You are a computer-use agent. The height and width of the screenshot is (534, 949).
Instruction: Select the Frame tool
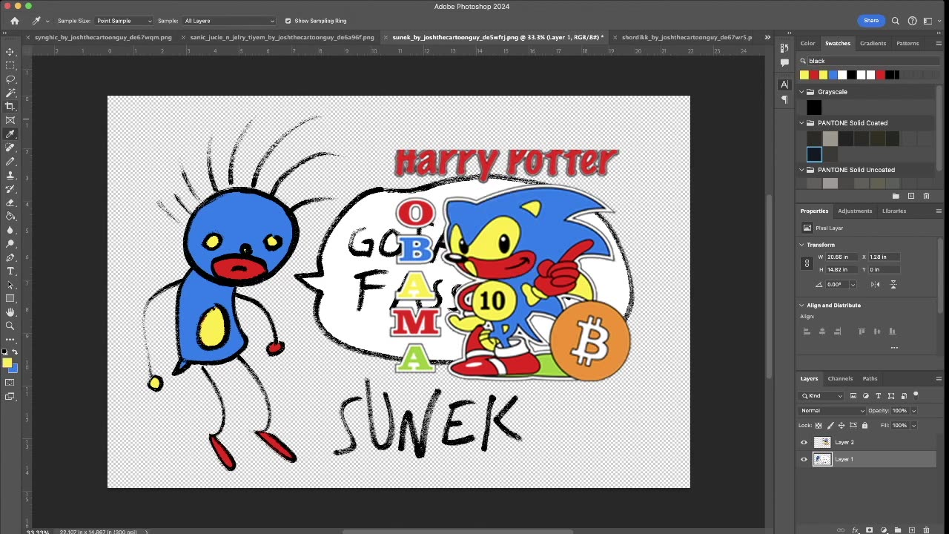pos(10,119)
